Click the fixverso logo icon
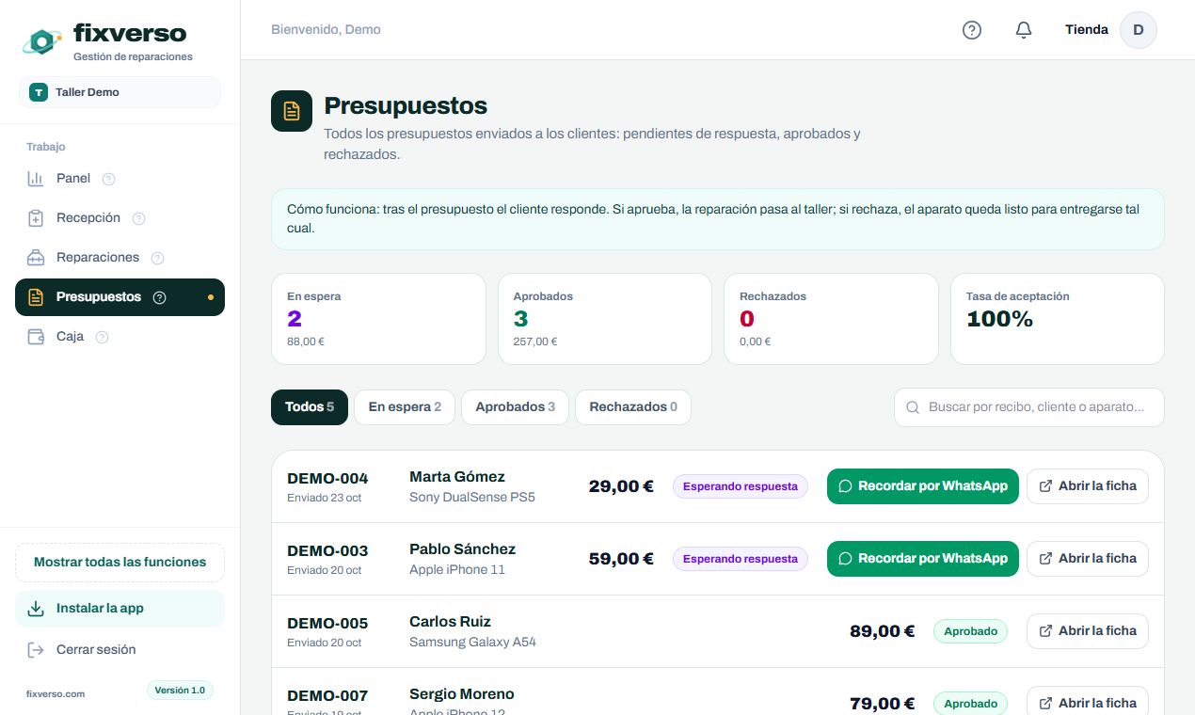This screenshot has width=1195, height=715. tap(43, 41)
